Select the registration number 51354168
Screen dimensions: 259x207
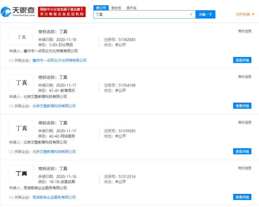(127, 85)
